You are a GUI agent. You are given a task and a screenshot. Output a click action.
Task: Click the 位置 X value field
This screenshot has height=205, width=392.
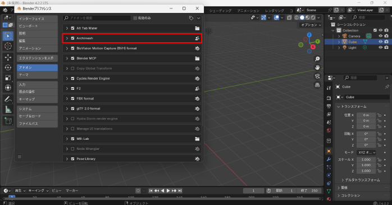click(x=366, y=115)
